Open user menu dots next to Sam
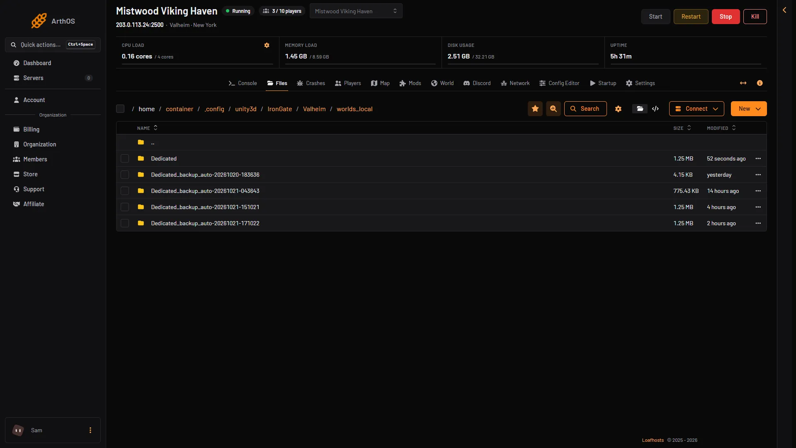Screen dimensions: 796x448 [x=90, y=430]
